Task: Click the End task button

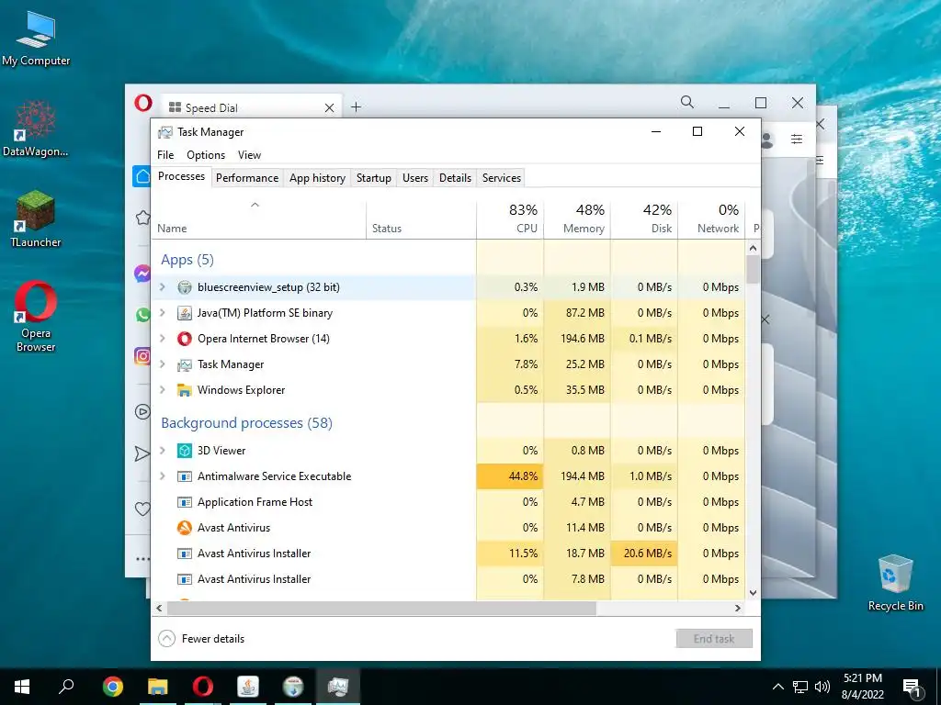Action: (x=714, y=639)
